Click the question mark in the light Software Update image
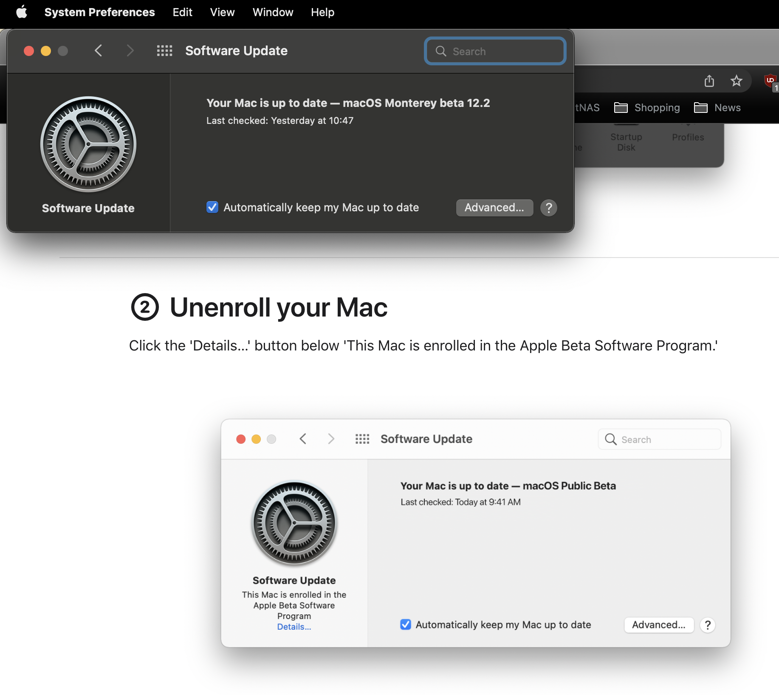 click(x=708, y=625)
